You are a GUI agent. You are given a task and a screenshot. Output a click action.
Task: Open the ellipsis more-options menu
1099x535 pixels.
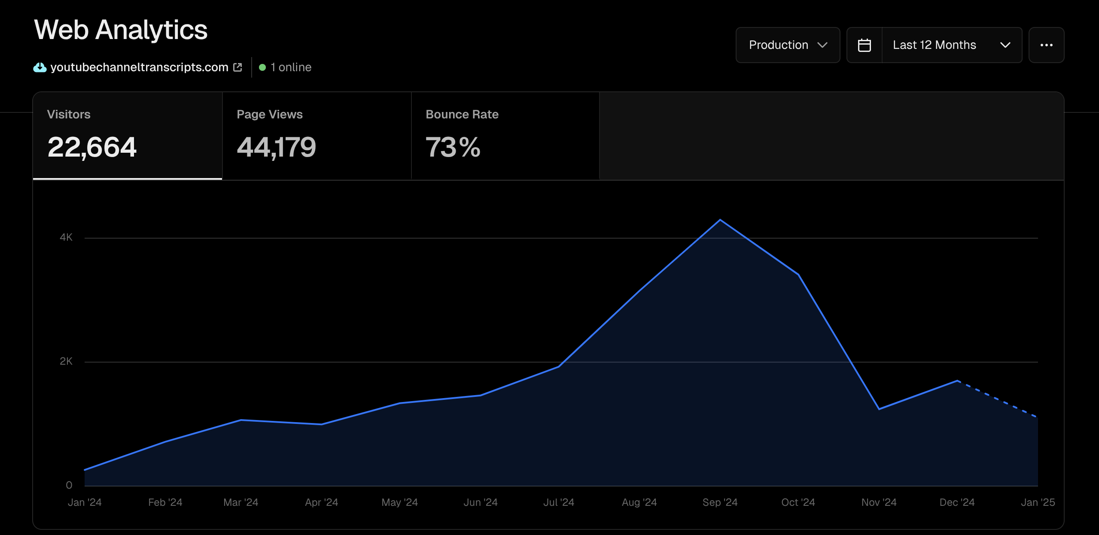tap(1047, 45)
